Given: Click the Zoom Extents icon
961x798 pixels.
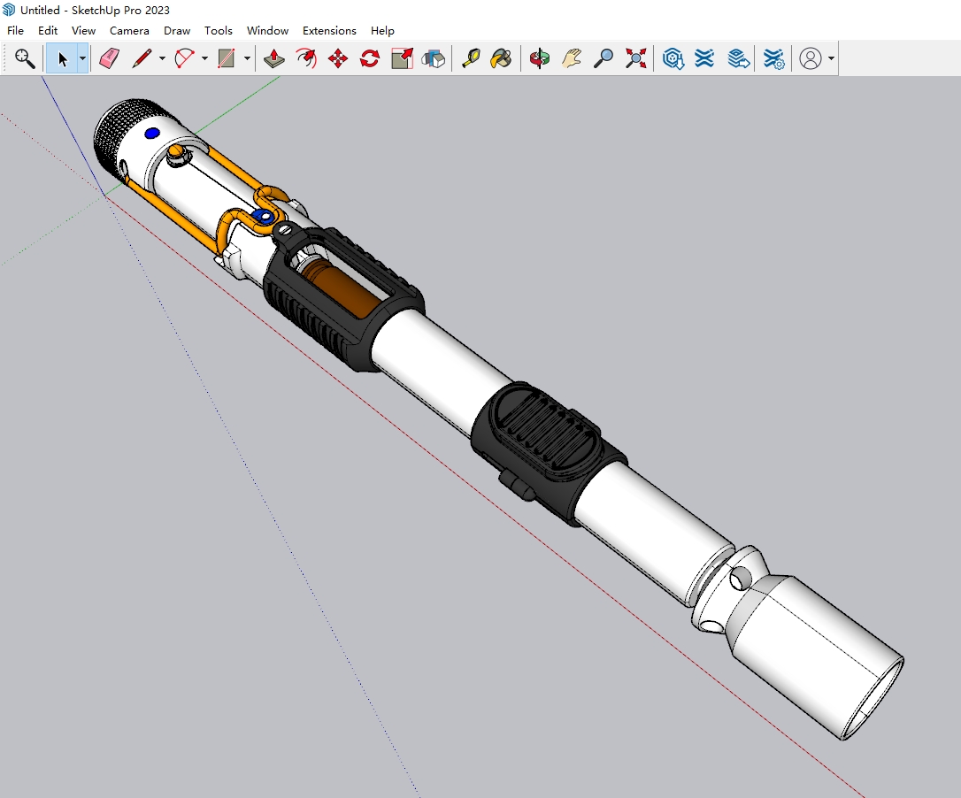Looking at the screenshot, I should click(635, 59).
